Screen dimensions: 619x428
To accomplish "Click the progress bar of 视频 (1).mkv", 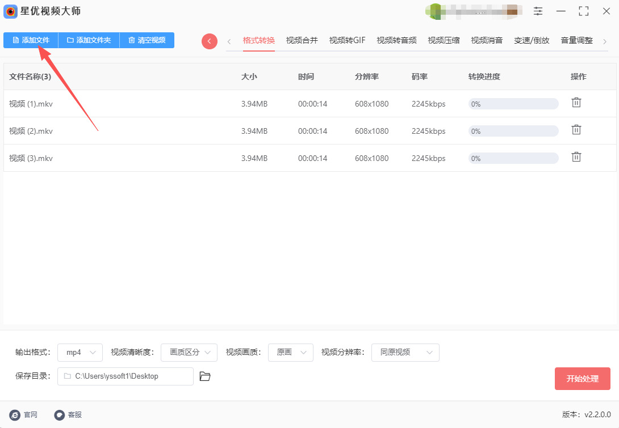I will tap(513, 104).
